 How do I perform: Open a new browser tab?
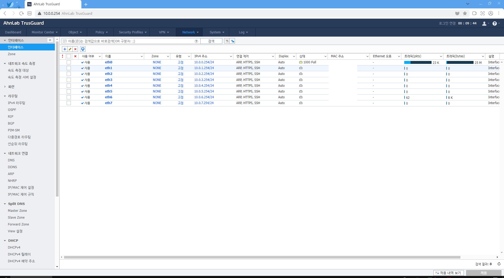pyautogui.click(x=86, y=4)
